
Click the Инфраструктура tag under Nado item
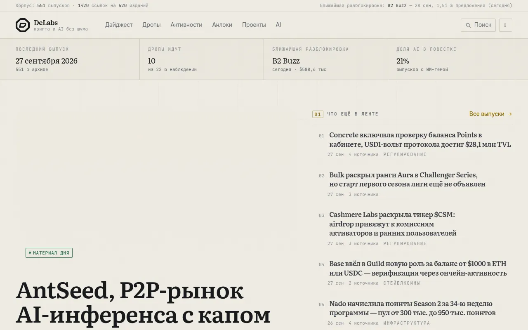[x=407, y=323]
